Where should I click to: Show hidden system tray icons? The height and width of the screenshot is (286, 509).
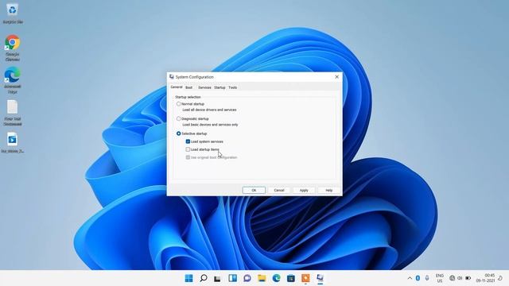410,278
